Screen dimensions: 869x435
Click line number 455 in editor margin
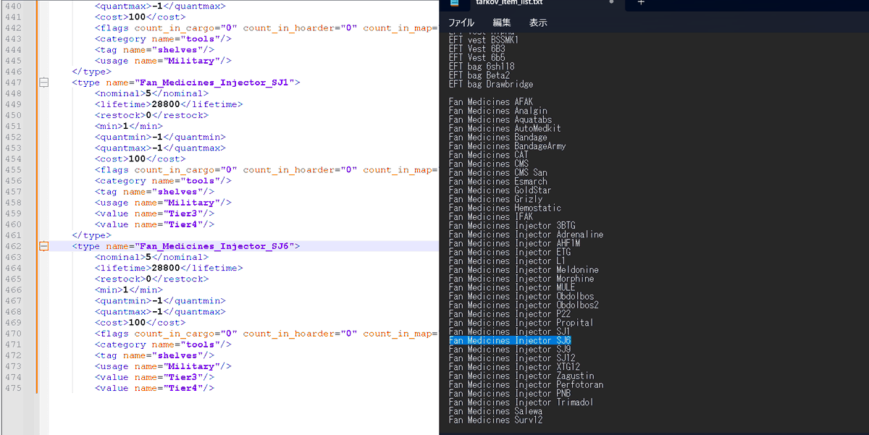12,170
